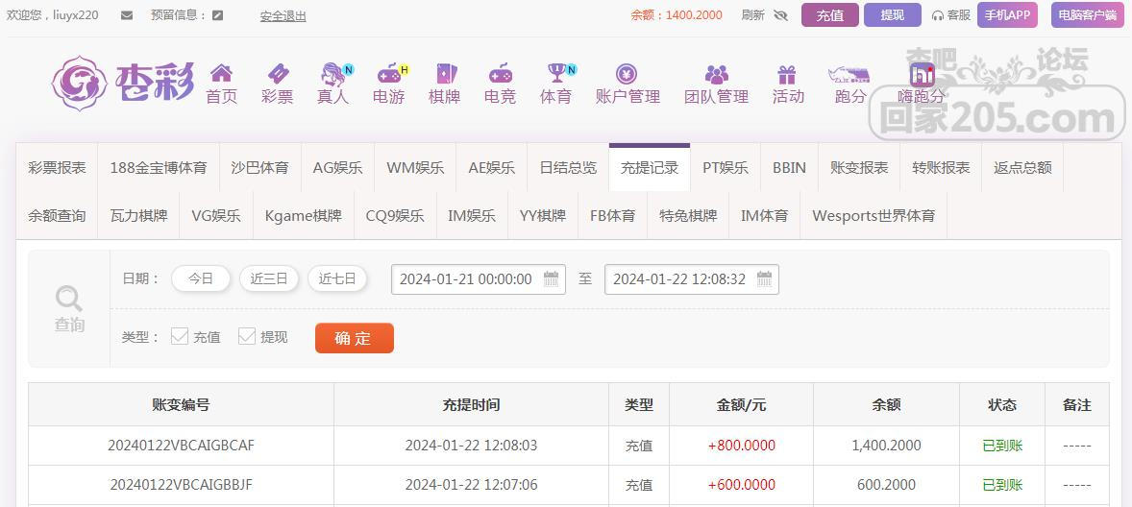The height and width of the screenshot is (507, 1132).
Task: Switch to 账变报表 tab
Action: [859, 168]
